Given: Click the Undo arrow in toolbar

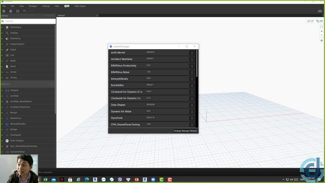Looking at the screenshot, I should [24, 11].
